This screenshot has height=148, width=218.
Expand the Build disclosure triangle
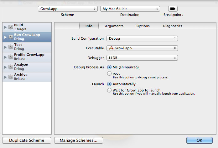click(x=5, y=27)
